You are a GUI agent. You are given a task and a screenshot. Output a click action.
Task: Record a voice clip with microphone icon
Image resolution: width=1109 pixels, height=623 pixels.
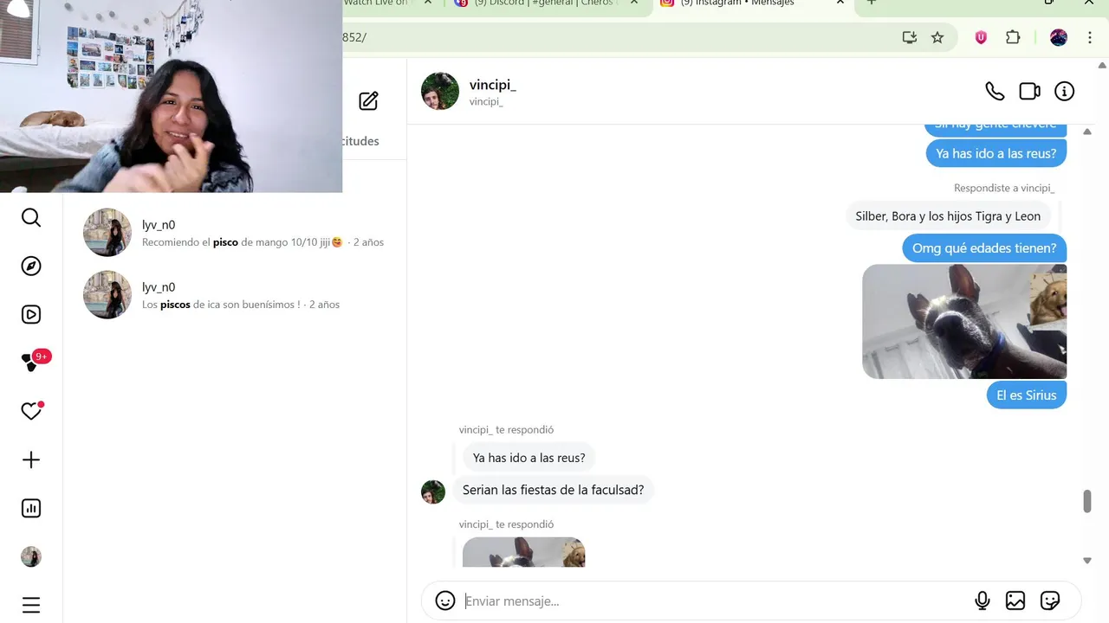tap(983, 601)
